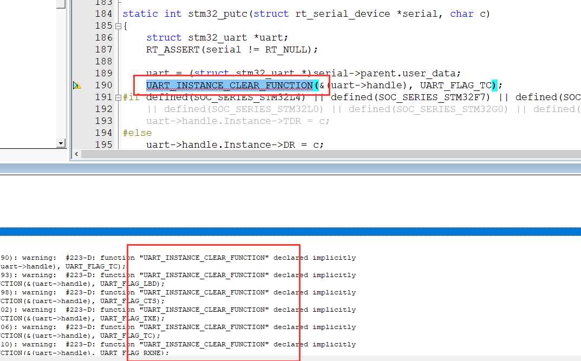The height and width of the screenshot is (361, 581).
Task: Collapse the function body fold at line 185
Action: pos(118,26)
